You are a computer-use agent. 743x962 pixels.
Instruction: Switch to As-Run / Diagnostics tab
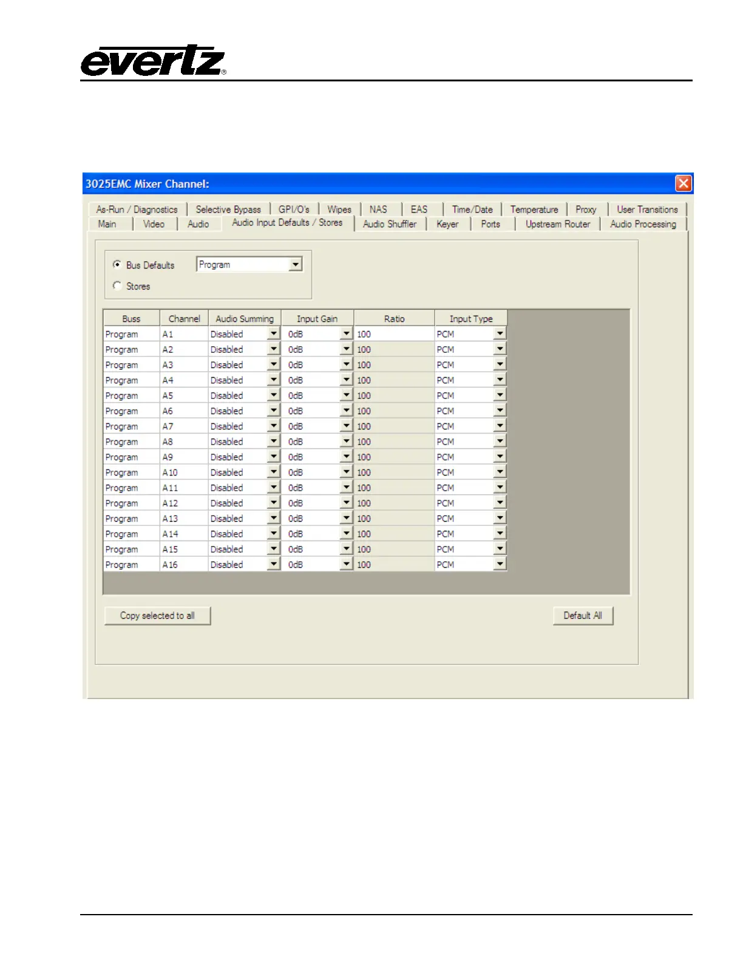click(137, 210)
